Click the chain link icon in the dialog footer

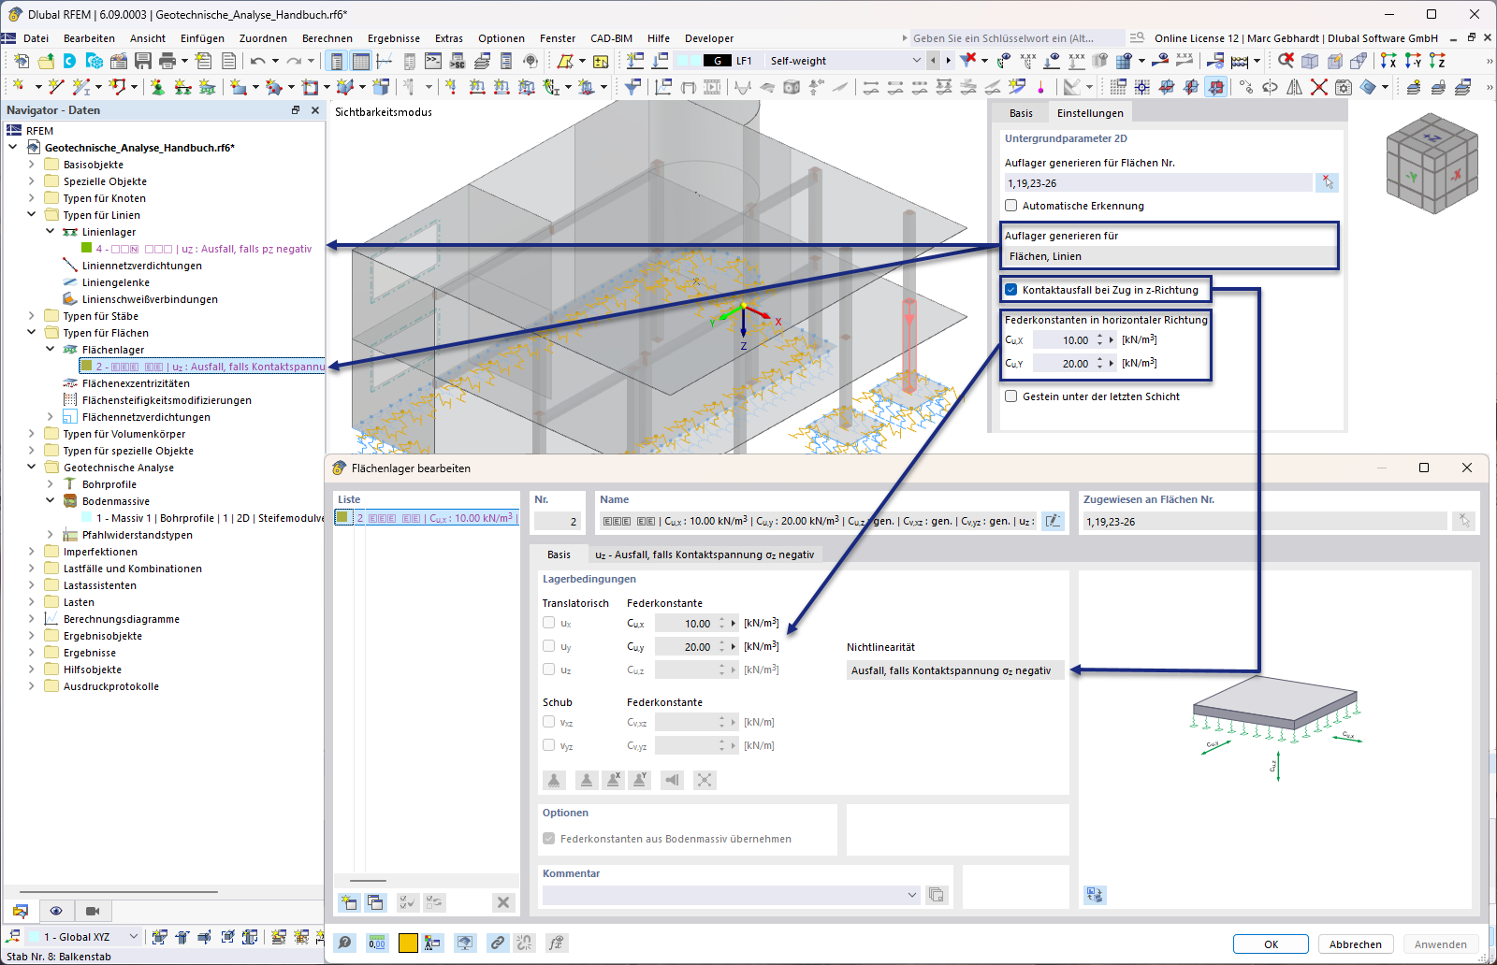(497, 943)
